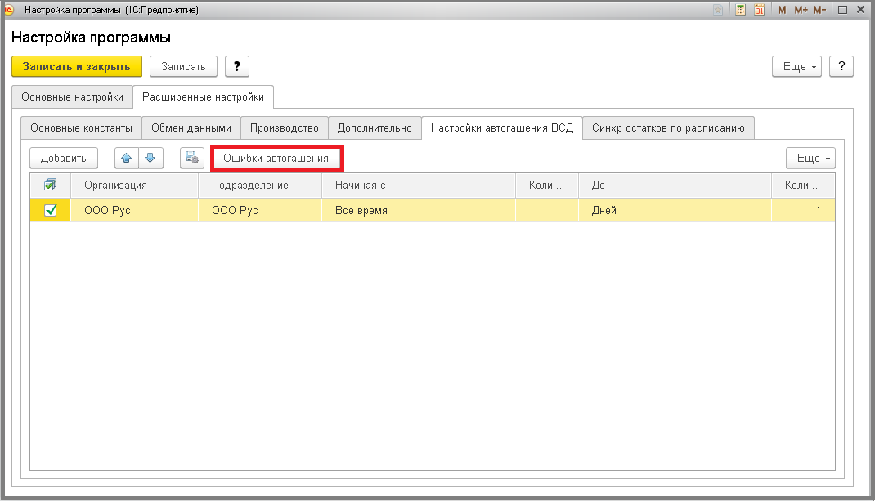Select Настройки автогашения ВСД tab

point(502,127)
